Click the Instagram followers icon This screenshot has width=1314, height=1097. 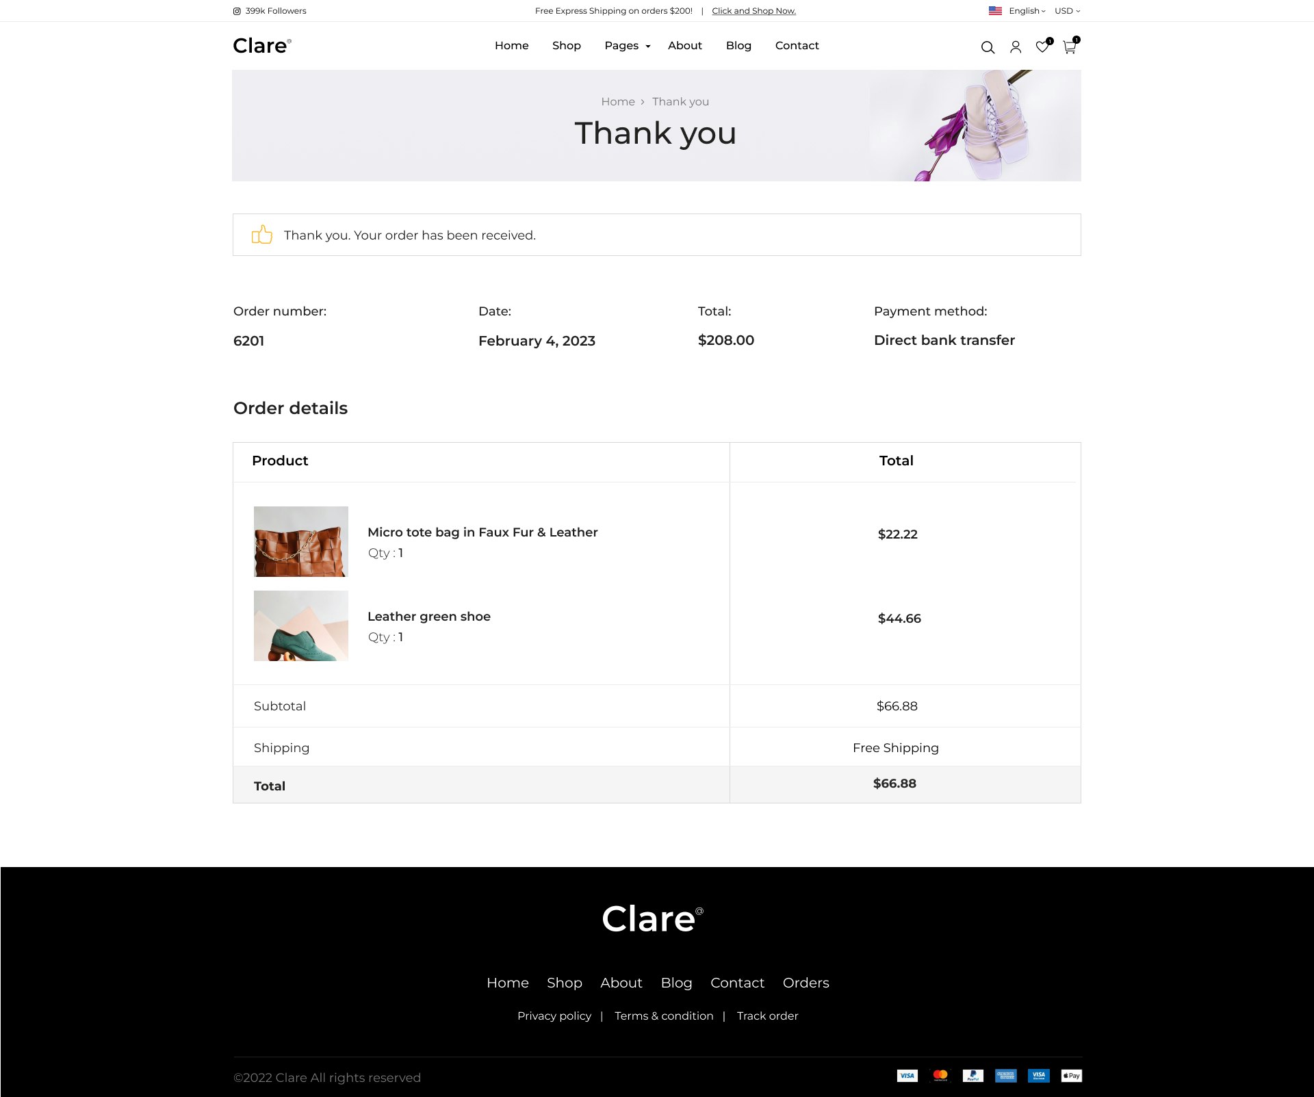point(237,11)
